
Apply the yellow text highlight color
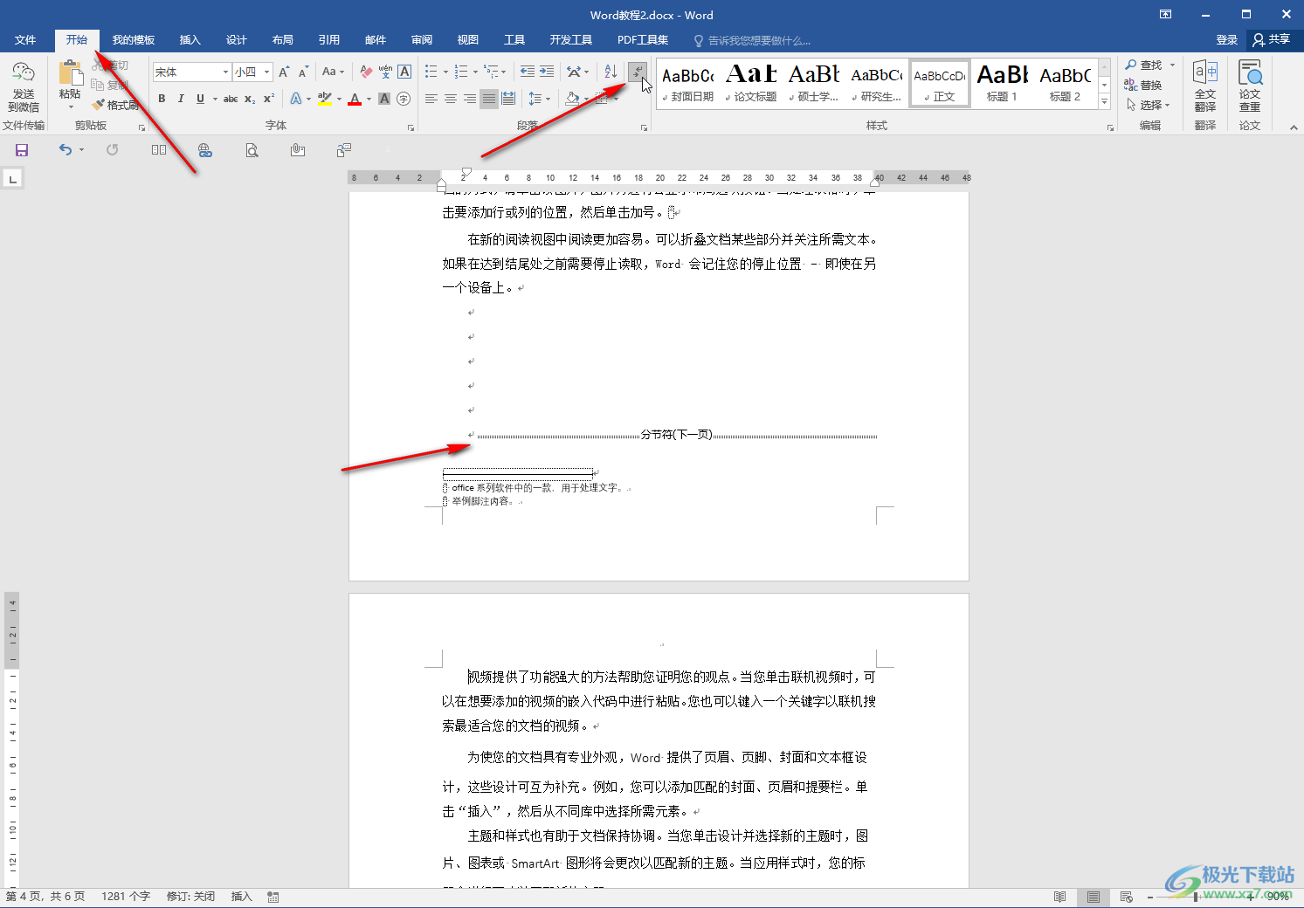[325, 99]
